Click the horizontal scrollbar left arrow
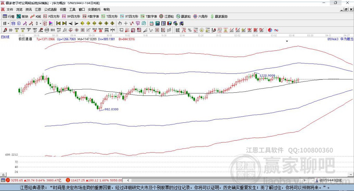Image resolution: width=354 pixels, height=191 pixels. pyautogui.click(x=128, y=180)
